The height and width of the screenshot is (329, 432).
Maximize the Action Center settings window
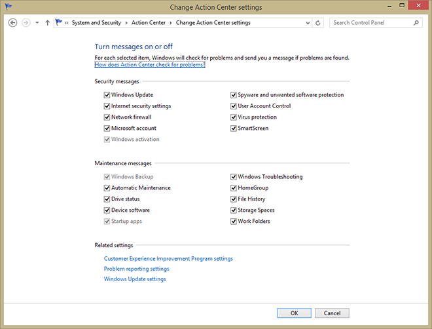click(402, 5)
